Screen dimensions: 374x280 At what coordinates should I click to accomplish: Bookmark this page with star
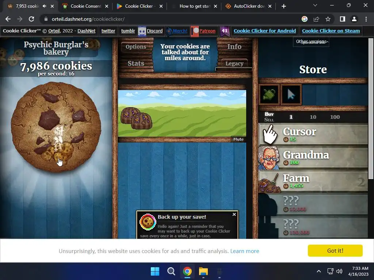click(x=328, y=19)
